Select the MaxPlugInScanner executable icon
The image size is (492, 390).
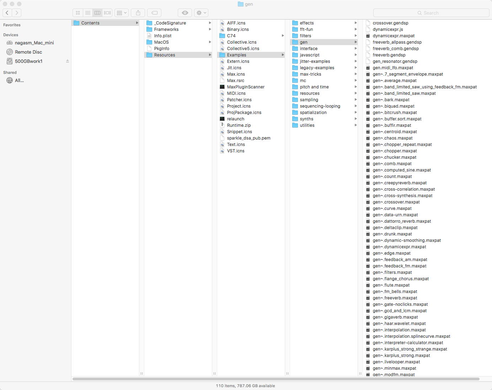click(222, 87)
